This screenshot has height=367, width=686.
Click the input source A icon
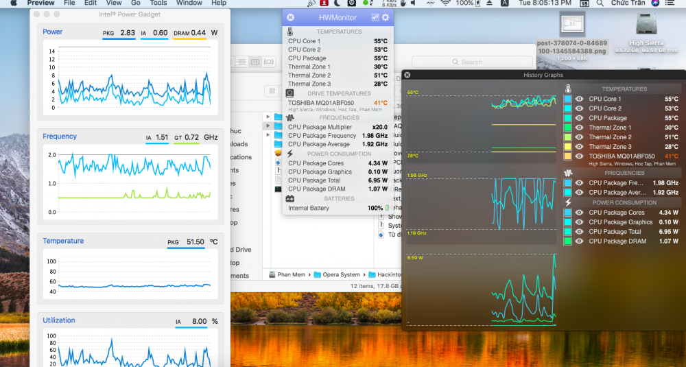[x=504, y=3]
